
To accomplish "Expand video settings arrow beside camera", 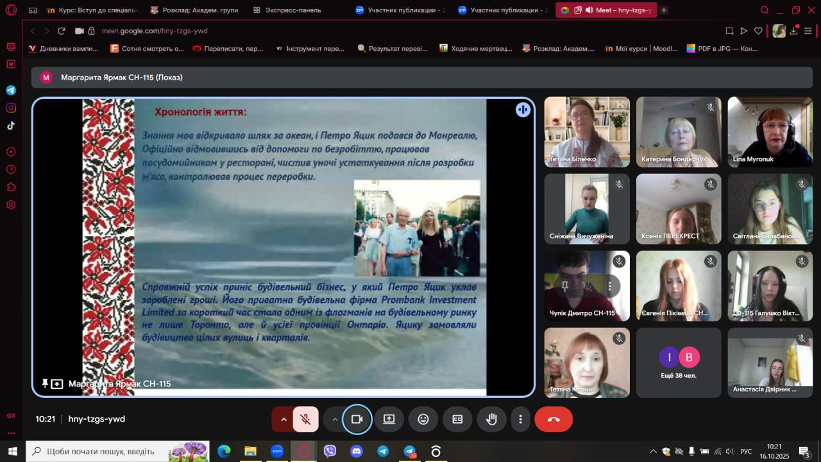I will click(335, 419).
